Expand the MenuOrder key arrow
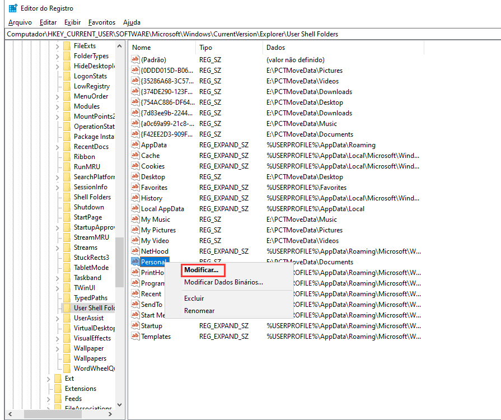 click(x=58, y=96)
